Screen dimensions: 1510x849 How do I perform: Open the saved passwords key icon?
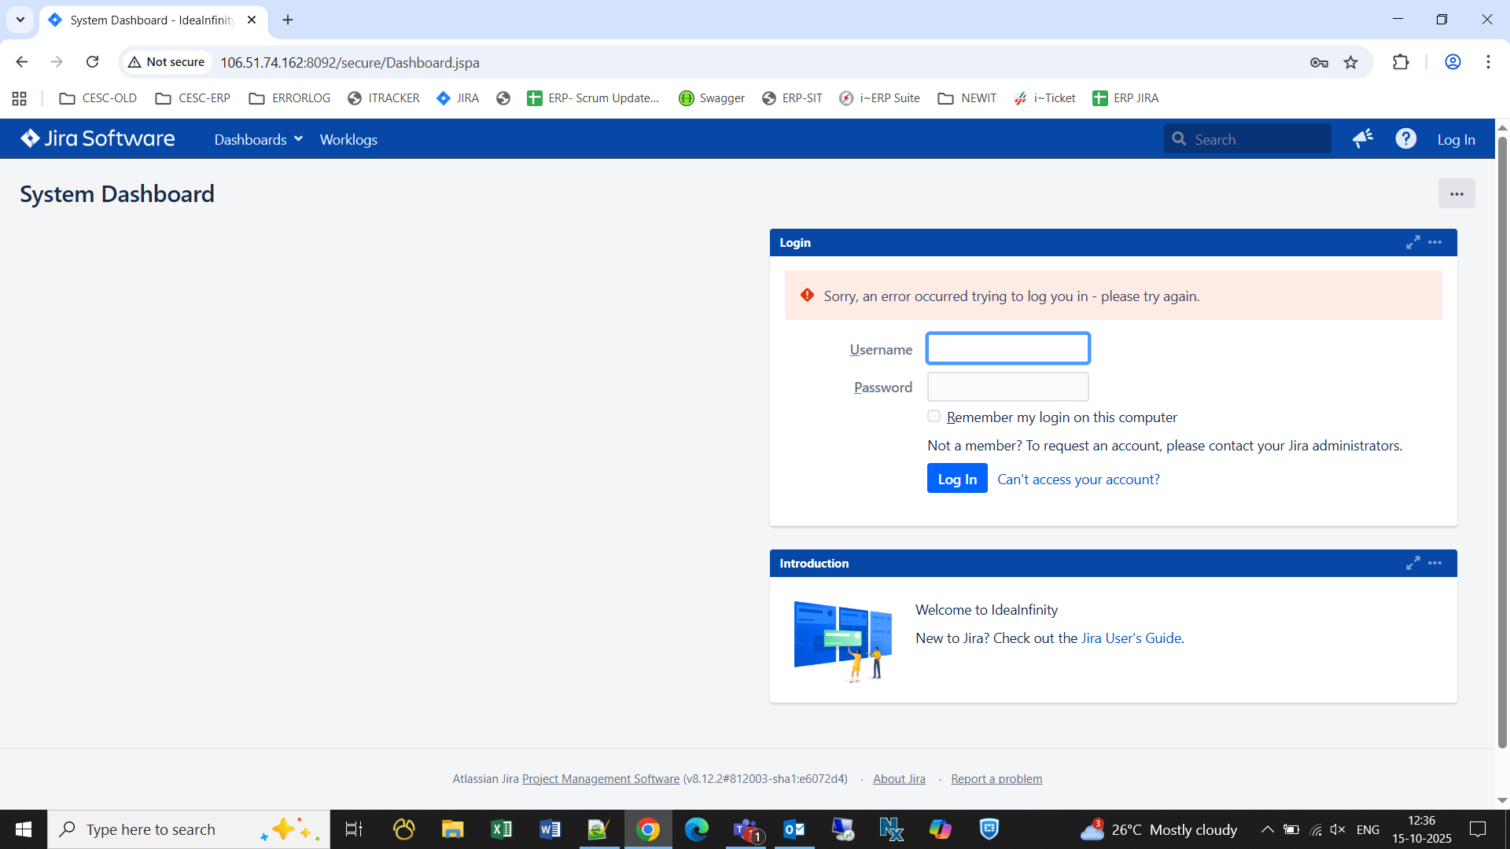pos(1319,63)
